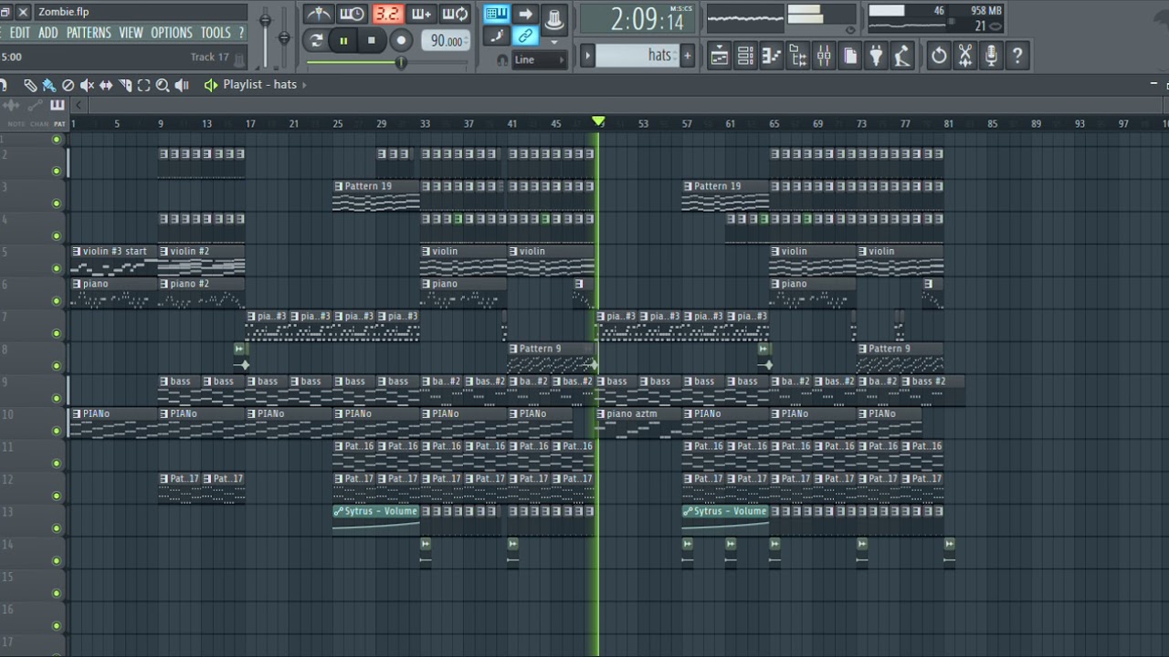Click the undo history circular arrow icon
This screenshot has width=1169, height=657.
(939, 56)
